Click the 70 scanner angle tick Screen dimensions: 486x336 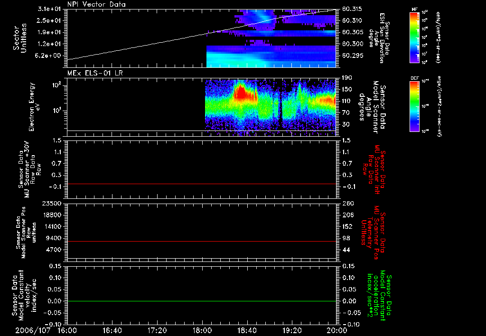[x=346, y=113]
